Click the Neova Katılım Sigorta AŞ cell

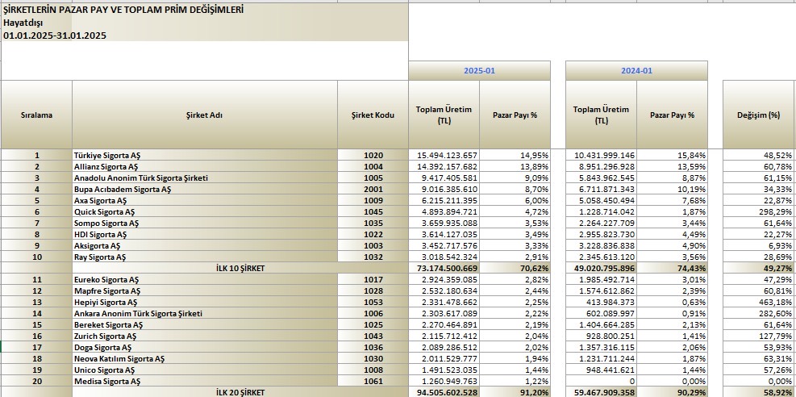coord(205,358)
